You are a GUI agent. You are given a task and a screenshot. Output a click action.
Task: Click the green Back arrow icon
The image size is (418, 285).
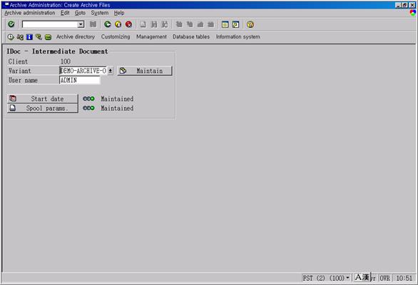(108, 24)
